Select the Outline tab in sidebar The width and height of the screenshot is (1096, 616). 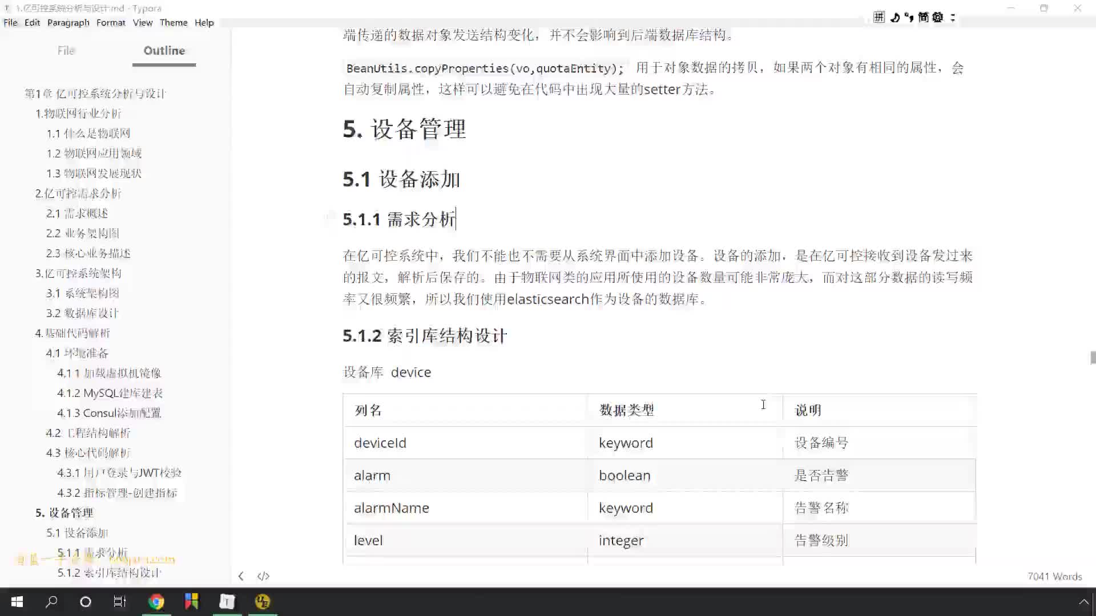(x=164, y=51)
